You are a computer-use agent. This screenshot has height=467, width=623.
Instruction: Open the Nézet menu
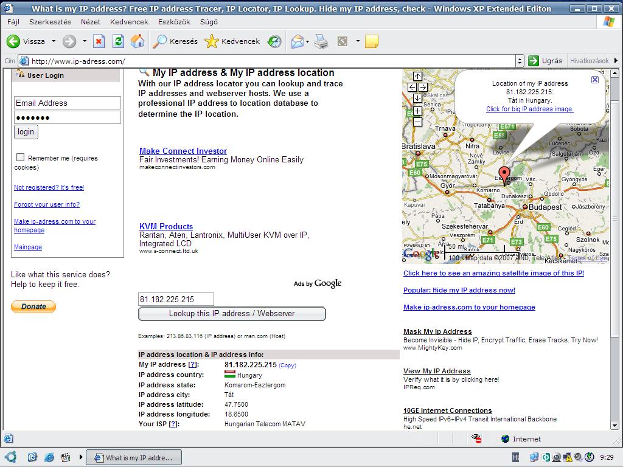[91, 22]
